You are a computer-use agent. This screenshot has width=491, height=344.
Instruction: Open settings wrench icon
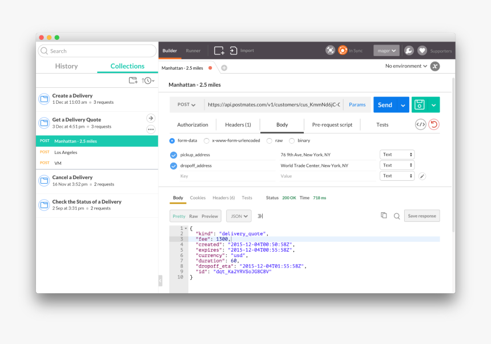pyautogui.click(x=409, y=50)
